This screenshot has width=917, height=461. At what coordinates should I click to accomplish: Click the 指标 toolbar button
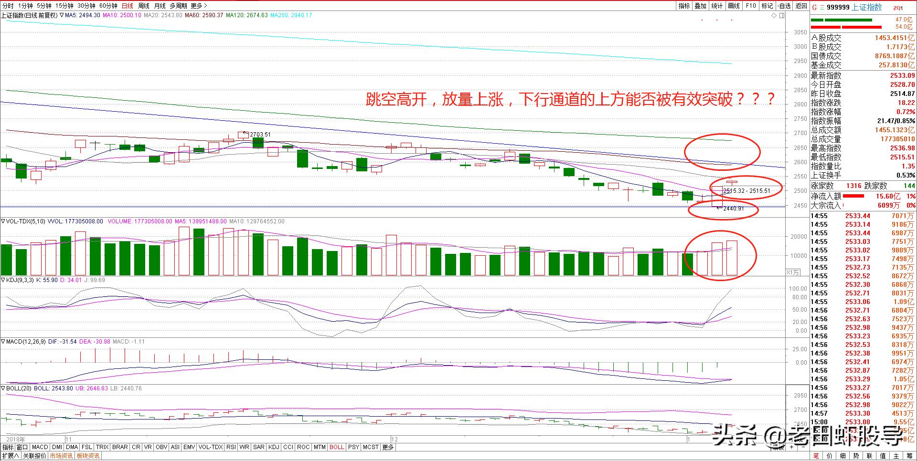[684, 6]
